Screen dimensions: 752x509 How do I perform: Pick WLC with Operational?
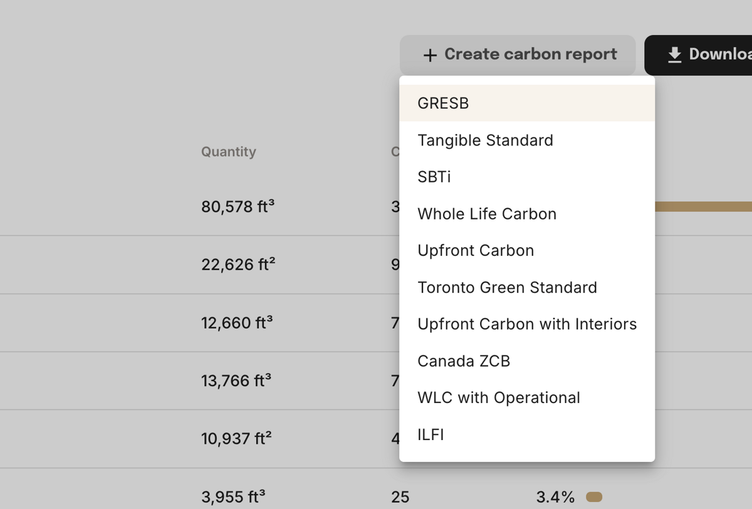click(527, 398)
